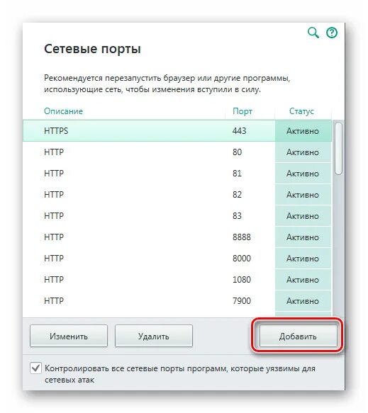This screenshot has height=413, width=368.
Task: Click the Изменить button
Action: pos(69,336)
